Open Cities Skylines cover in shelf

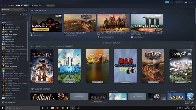click(70, 66)
